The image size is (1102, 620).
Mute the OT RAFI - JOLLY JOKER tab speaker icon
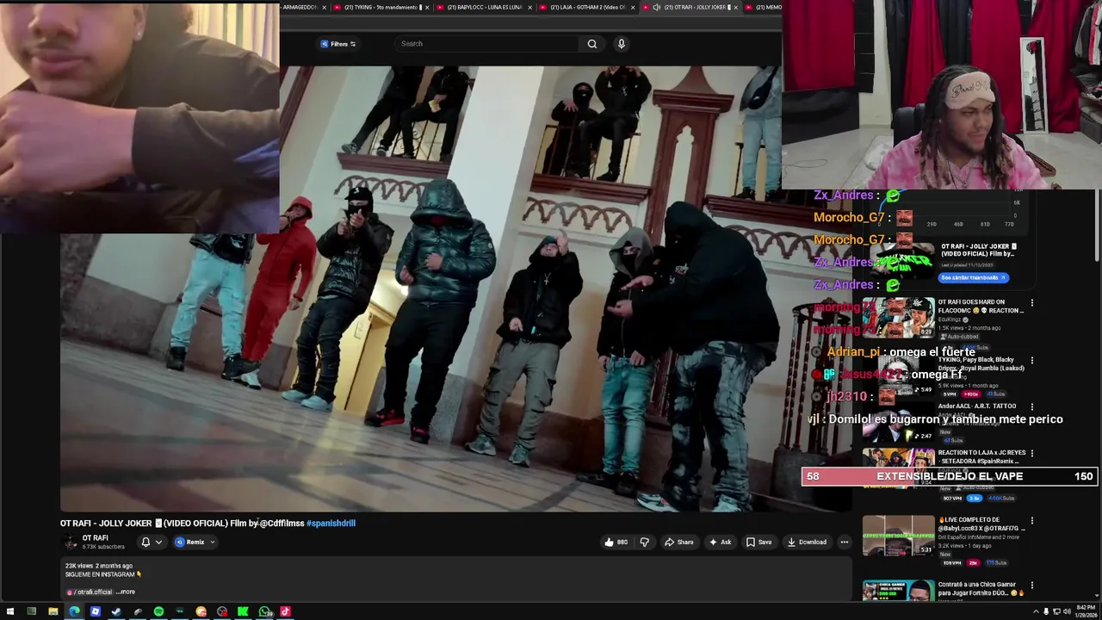[656, 7]
